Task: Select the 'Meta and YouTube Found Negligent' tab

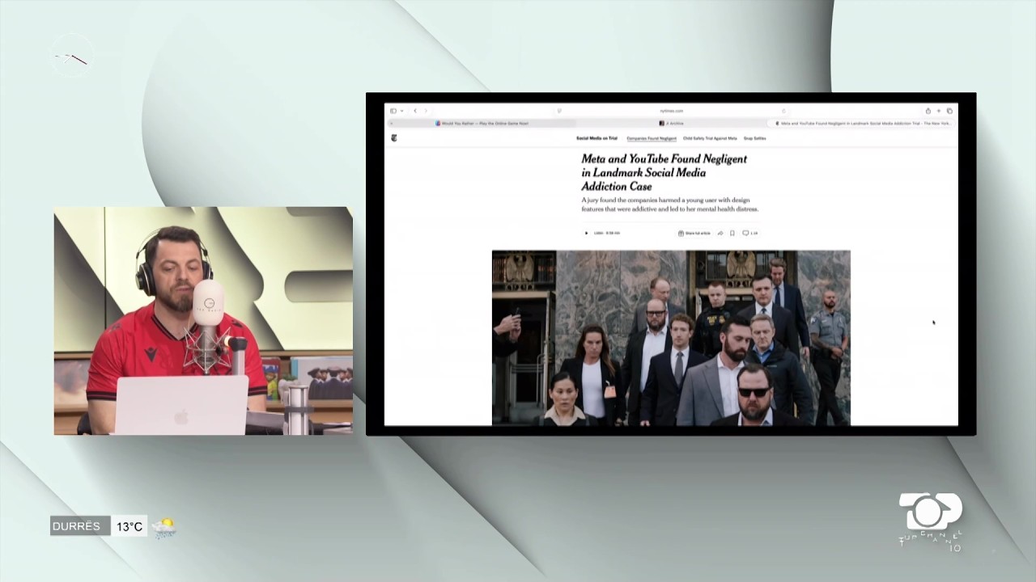Action: [862, 124]
